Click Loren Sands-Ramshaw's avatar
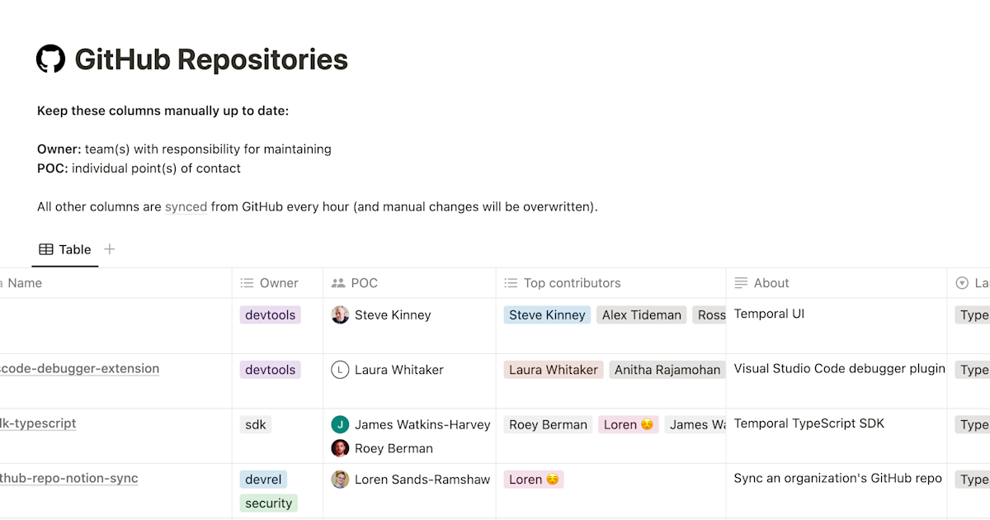This screenshot has width=990, height=520. pyautogui.click(x=340, y=480)
